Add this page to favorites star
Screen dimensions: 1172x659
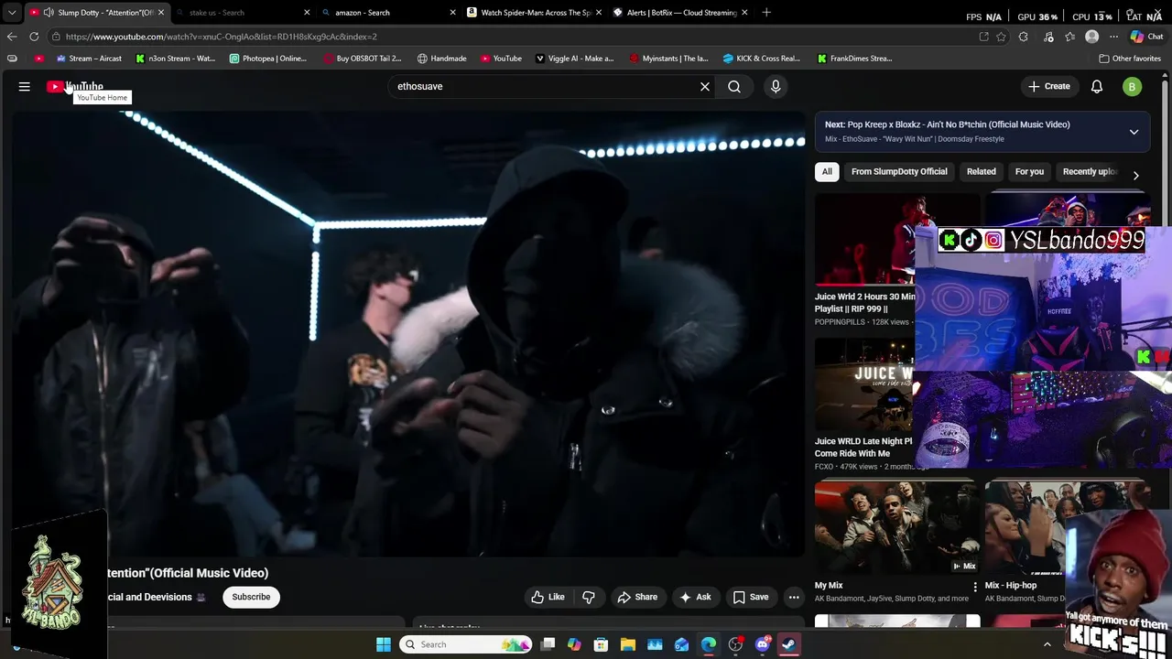pyautogui.click(x=1001, y=37)
